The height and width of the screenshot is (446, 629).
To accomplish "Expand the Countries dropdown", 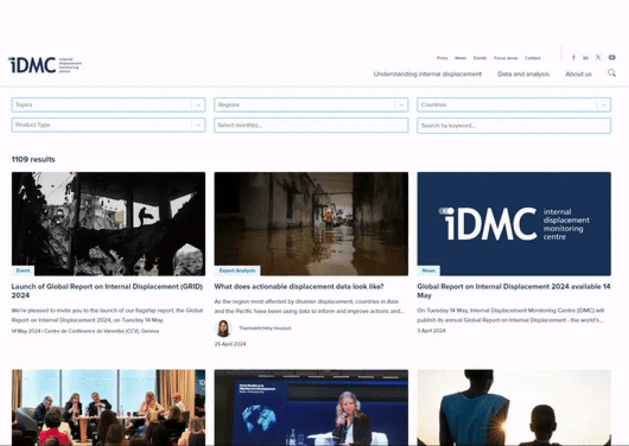I will point(603,105).
